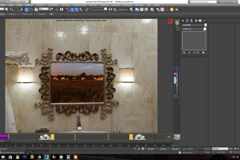This screenshot has height=160, width=240.
Task: Toggle Keyboard Shortcut Override
Action: coord(62,9)
